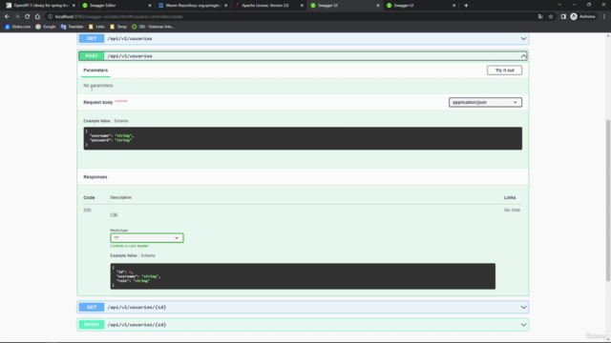Image resolution: width=611 pixels, height=343 pixels.
Task: Close the Swagger Editor tab
Action: click(150, 6)
